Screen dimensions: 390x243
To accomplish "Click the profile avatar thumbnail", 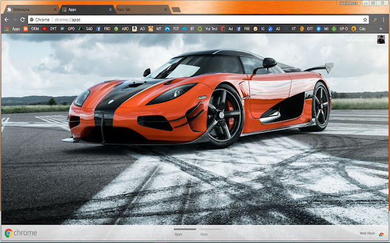I will coord(381,39).
